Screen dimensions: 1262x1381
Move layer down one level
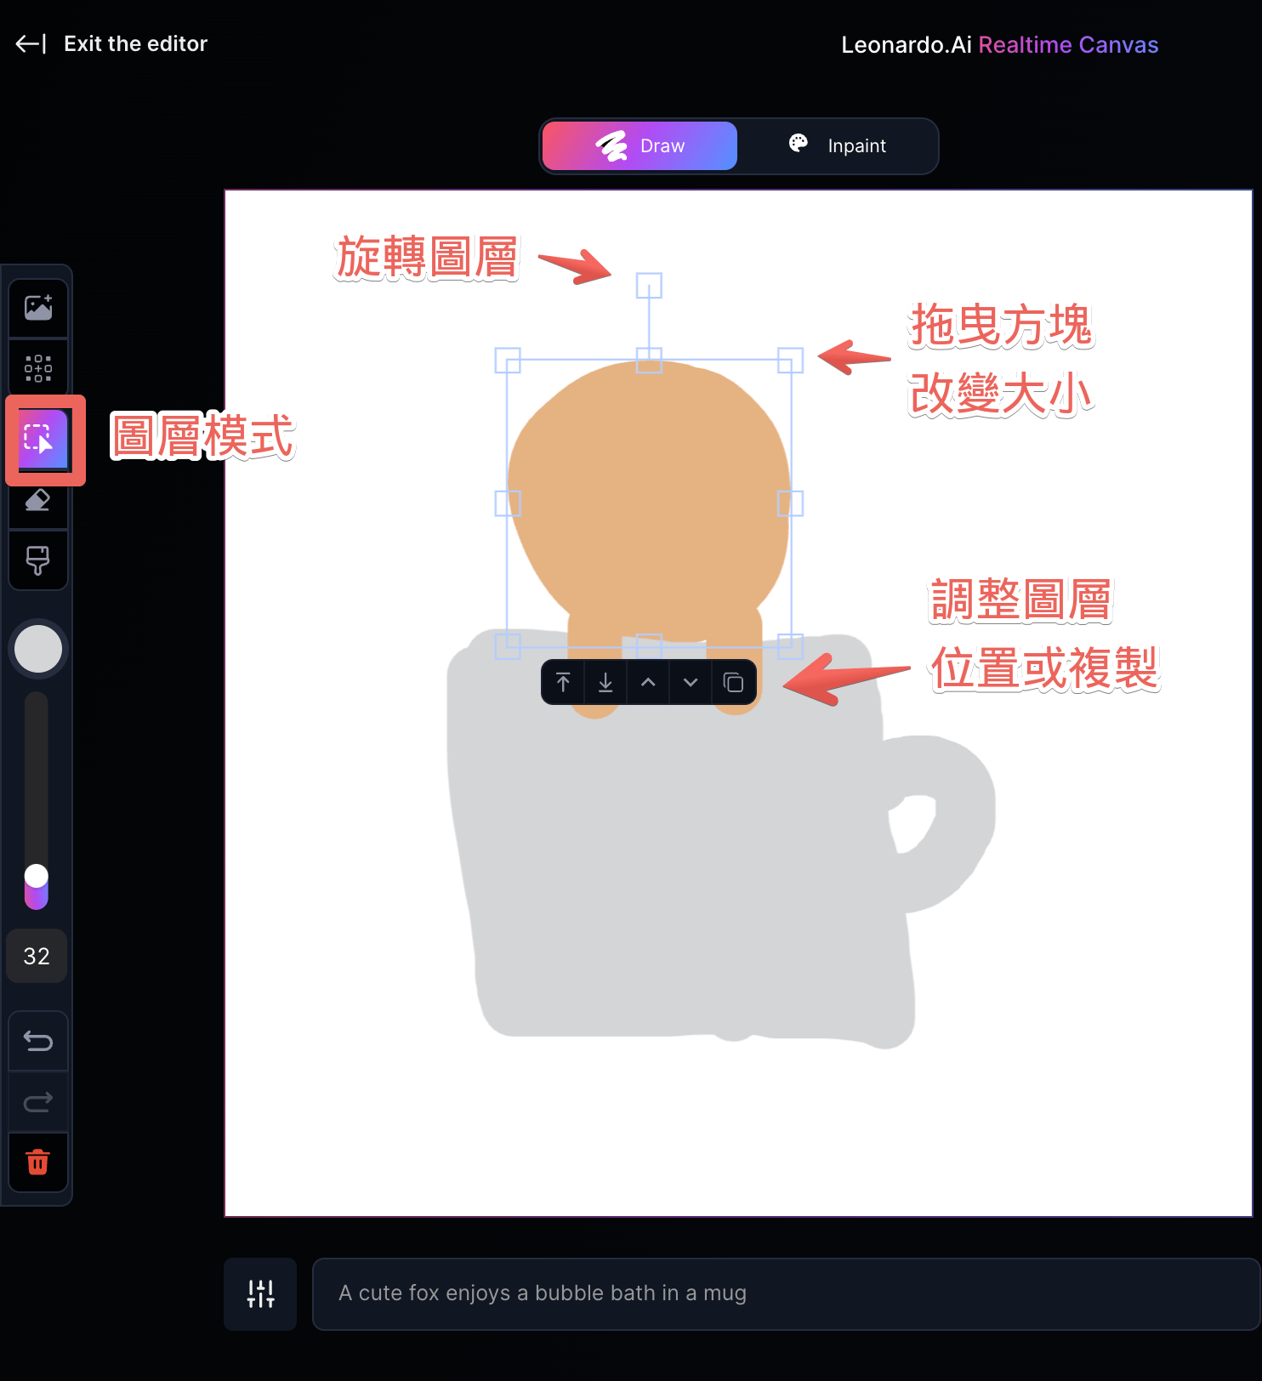pyautogui.click(x=691, y=682)
